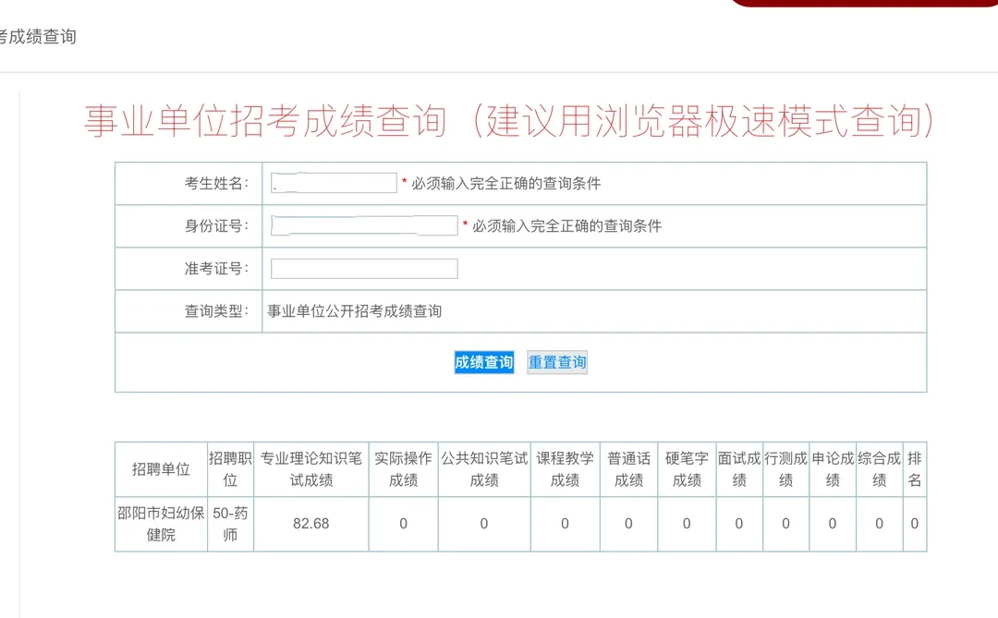998x618 pixels.
Task: Click the 50-药师 position cell
Action: [x=229, y=523]
